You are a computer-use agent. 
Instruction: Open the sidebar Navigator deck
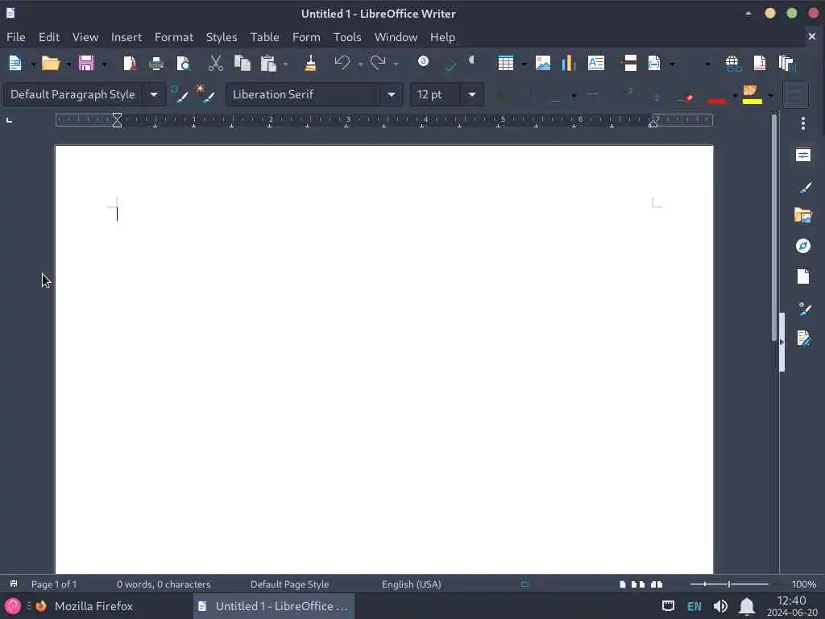pos(803,246)
